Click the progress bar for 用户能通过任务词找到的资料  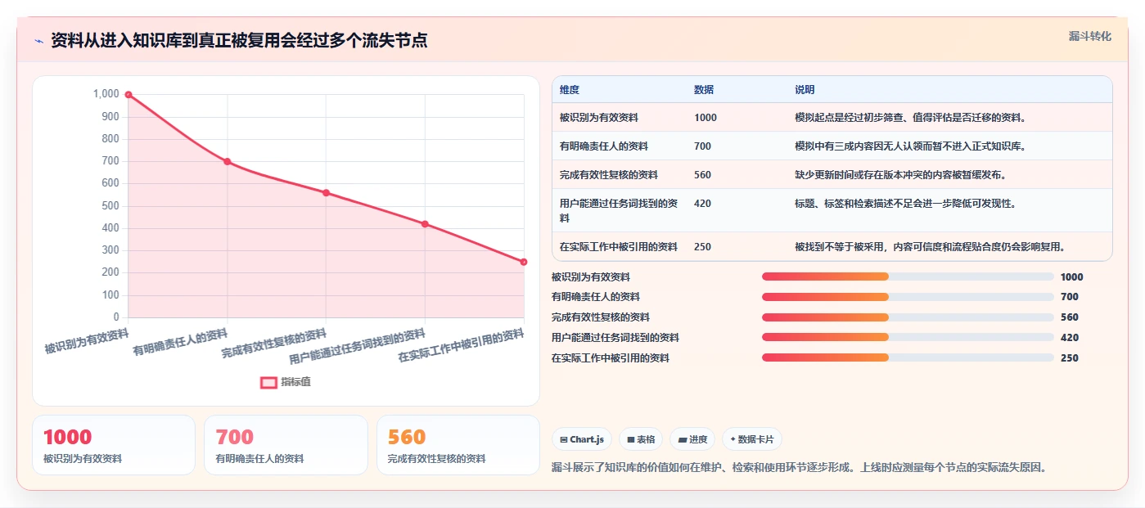click(x=908, y=337)
